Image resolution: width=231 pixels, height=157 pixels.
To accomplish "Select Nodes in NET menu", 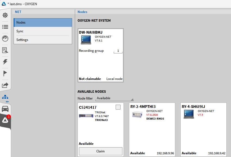I will point(43,23).
